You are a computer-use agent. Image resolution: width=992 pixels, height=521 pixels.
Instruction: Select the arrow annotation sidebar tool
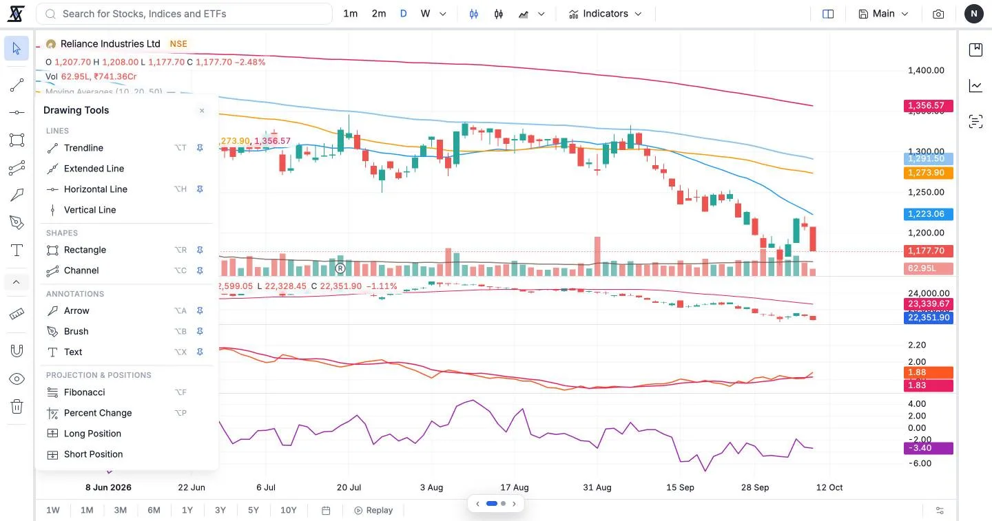tap(17, 195)
